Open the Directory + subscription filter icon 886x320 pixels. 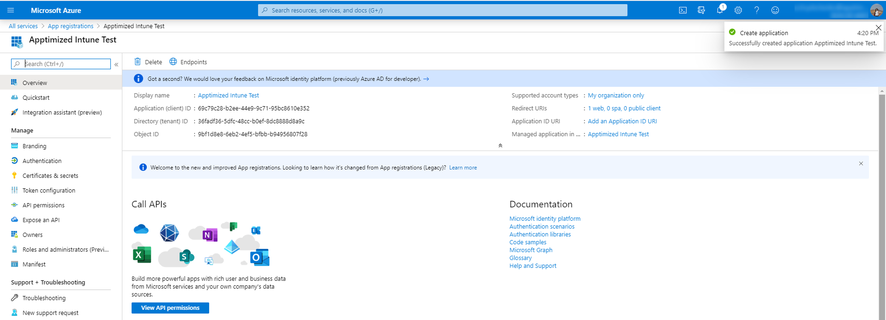tap(701, 10)
